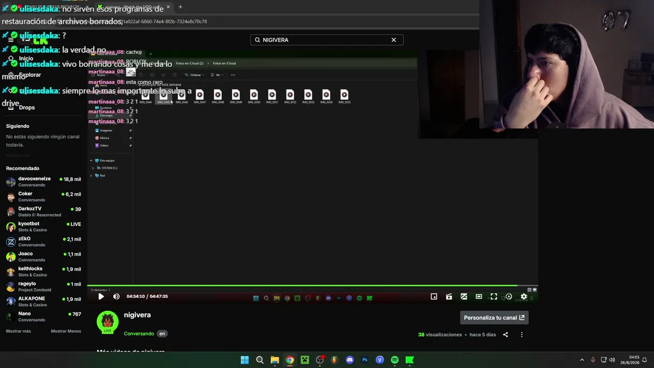
Task: Open Ordenar dropdown in the streamed Explorer
Action: click(195, 75)
